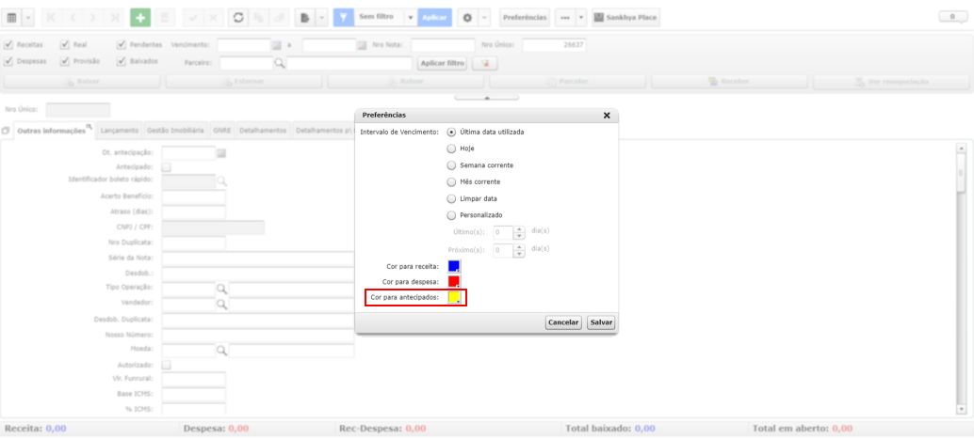Click the Nro Nota input field
The width and height of the screenshot is (974, 439).
(443, 45)
